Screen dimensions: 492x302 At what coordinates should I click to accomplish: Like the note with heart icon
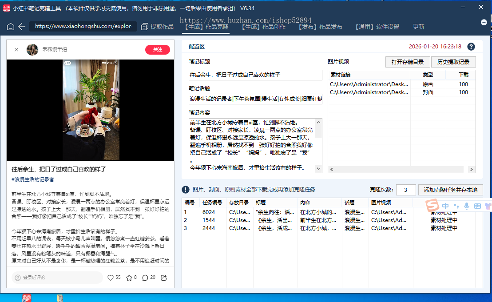pyautogui.click(x=111, y=278)
